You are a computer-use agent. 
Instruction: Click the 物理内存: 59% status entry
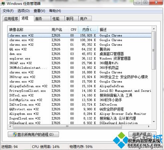[x=81, y=147]
